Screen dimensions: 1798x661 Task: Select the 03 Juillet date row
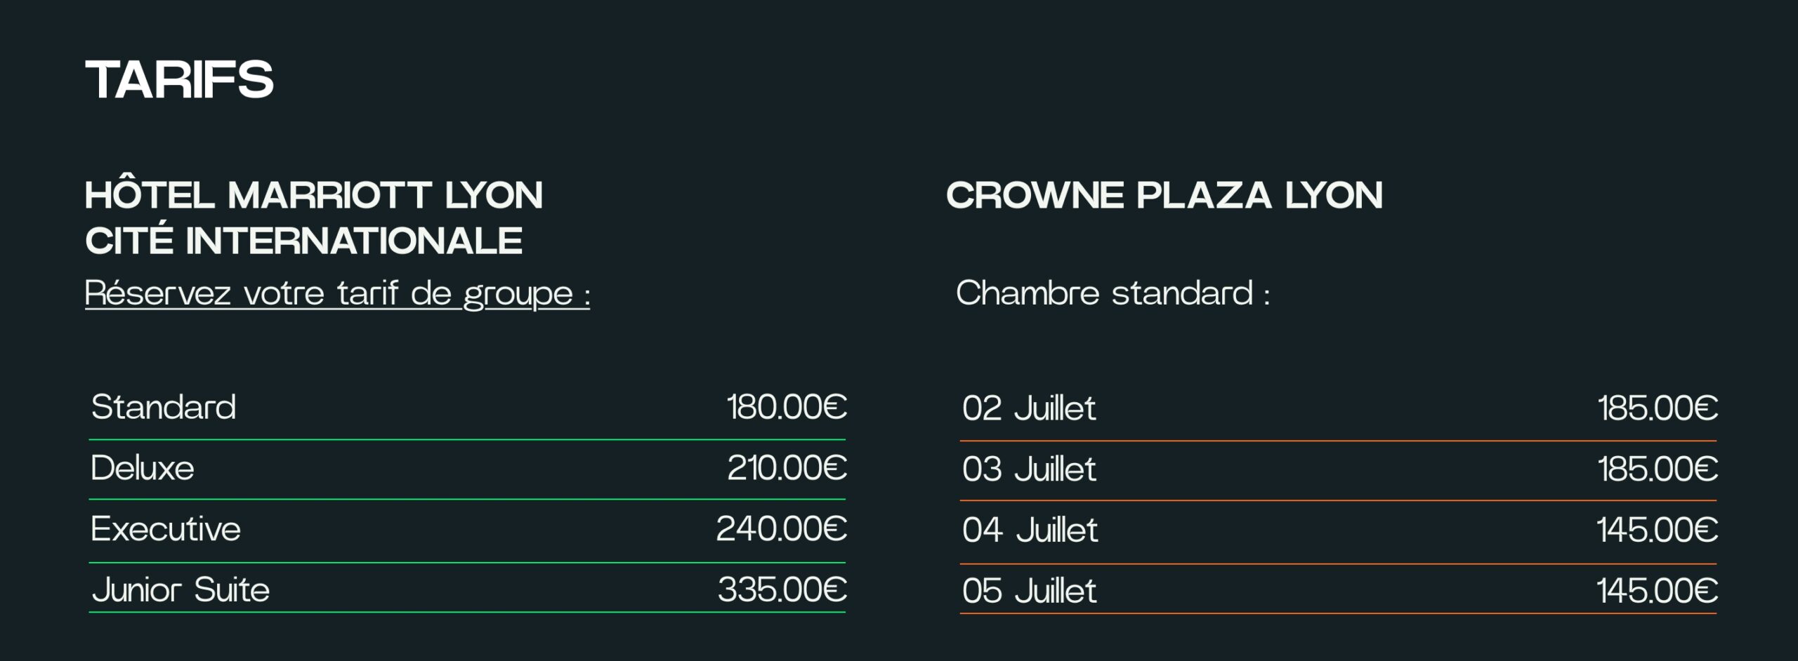[x=1338, y=469]
